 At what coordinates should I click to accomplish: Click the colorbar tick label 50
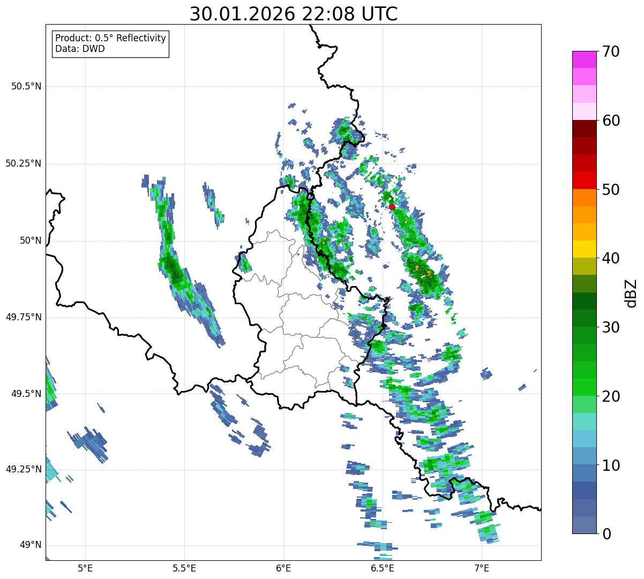click(611, 190)
